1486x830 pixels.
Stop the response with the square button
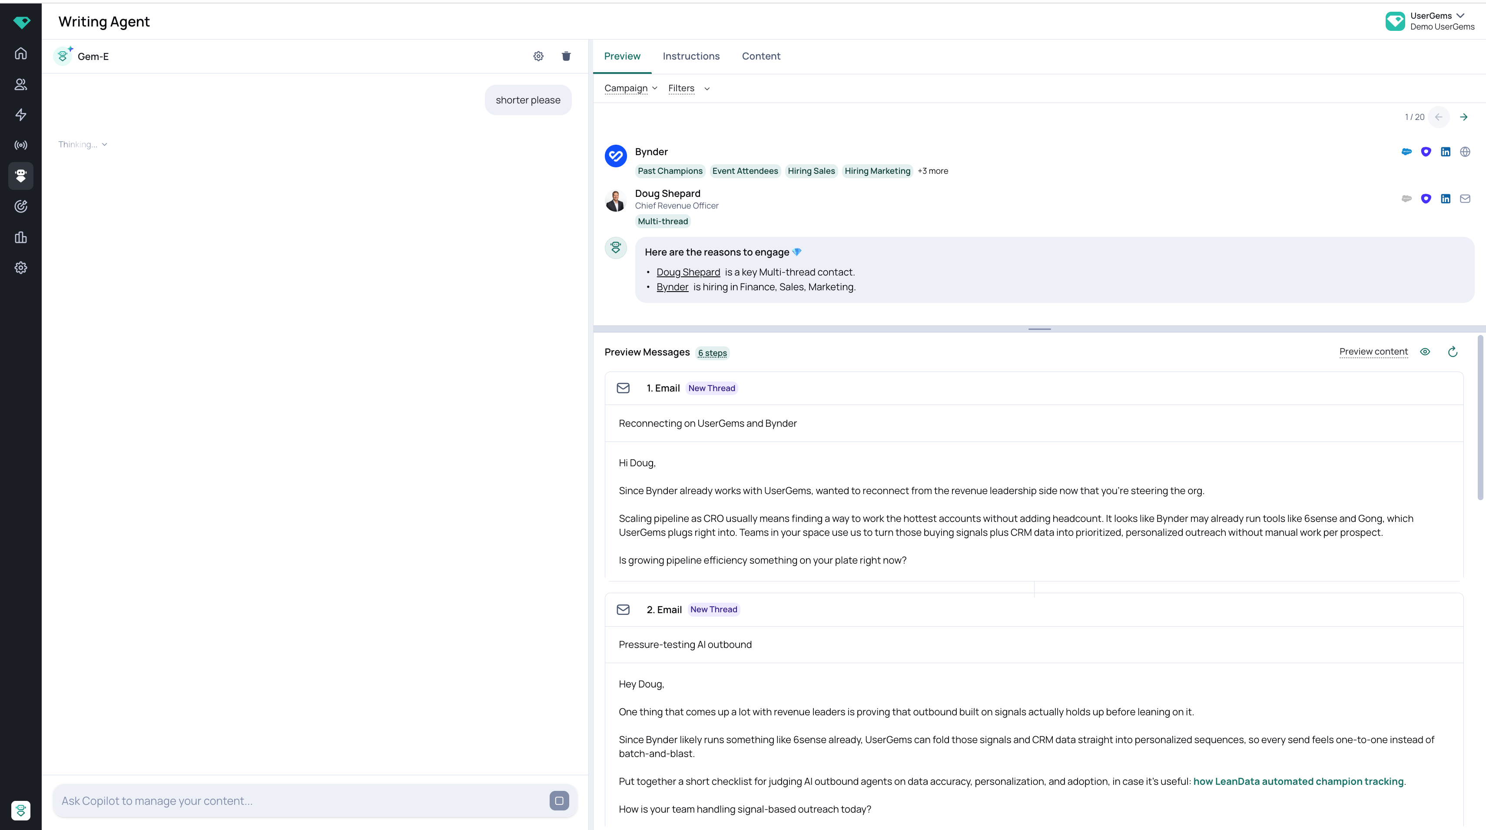pos(559,800)
